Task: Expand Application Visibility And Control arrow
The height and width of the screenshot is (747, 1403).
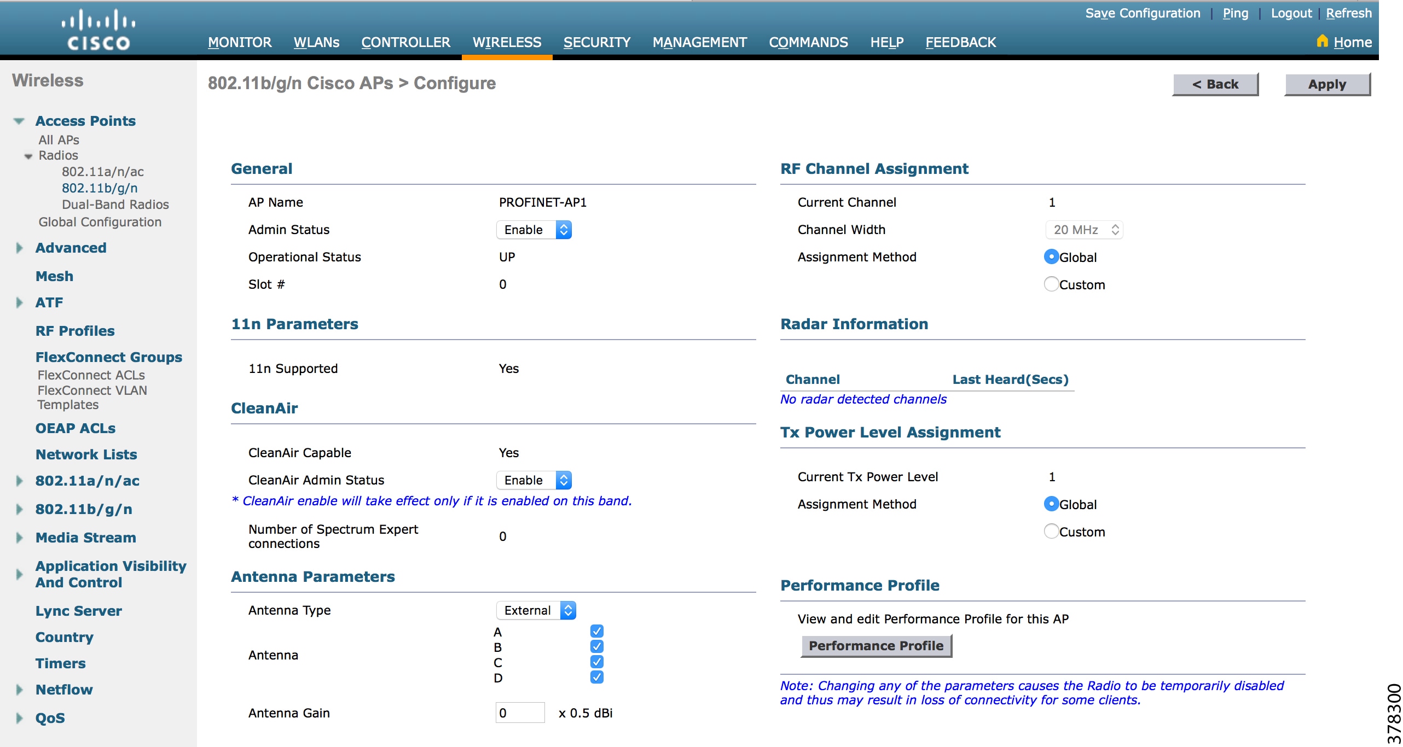Action: [20, 574]
